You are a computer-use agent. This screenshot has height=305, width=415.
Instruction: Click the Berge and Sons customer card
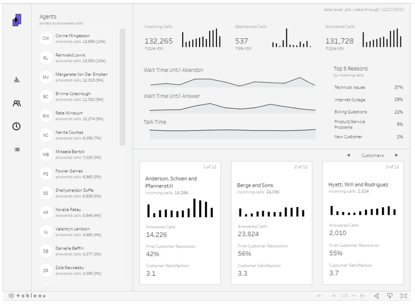[x=272, y=222]
